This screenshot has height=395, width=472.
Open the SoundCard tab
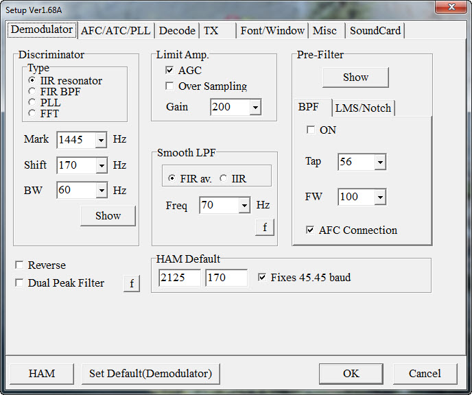375,30
